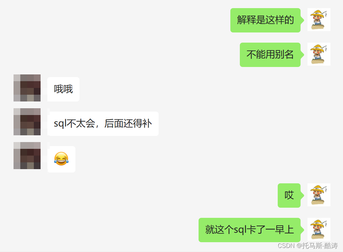Click the CSDN watermark text

point(286,246)
